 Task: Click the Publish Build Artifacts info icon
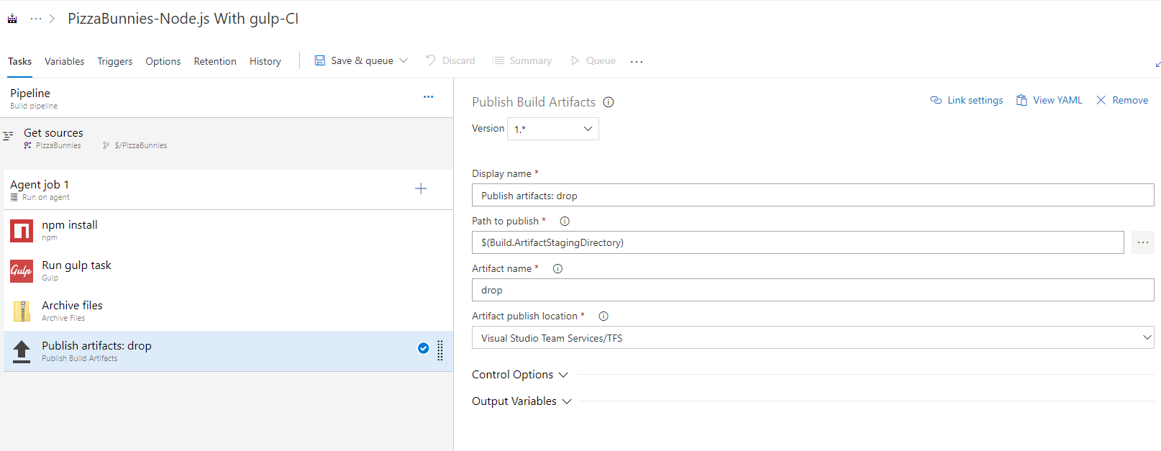[x=609, y=102]
